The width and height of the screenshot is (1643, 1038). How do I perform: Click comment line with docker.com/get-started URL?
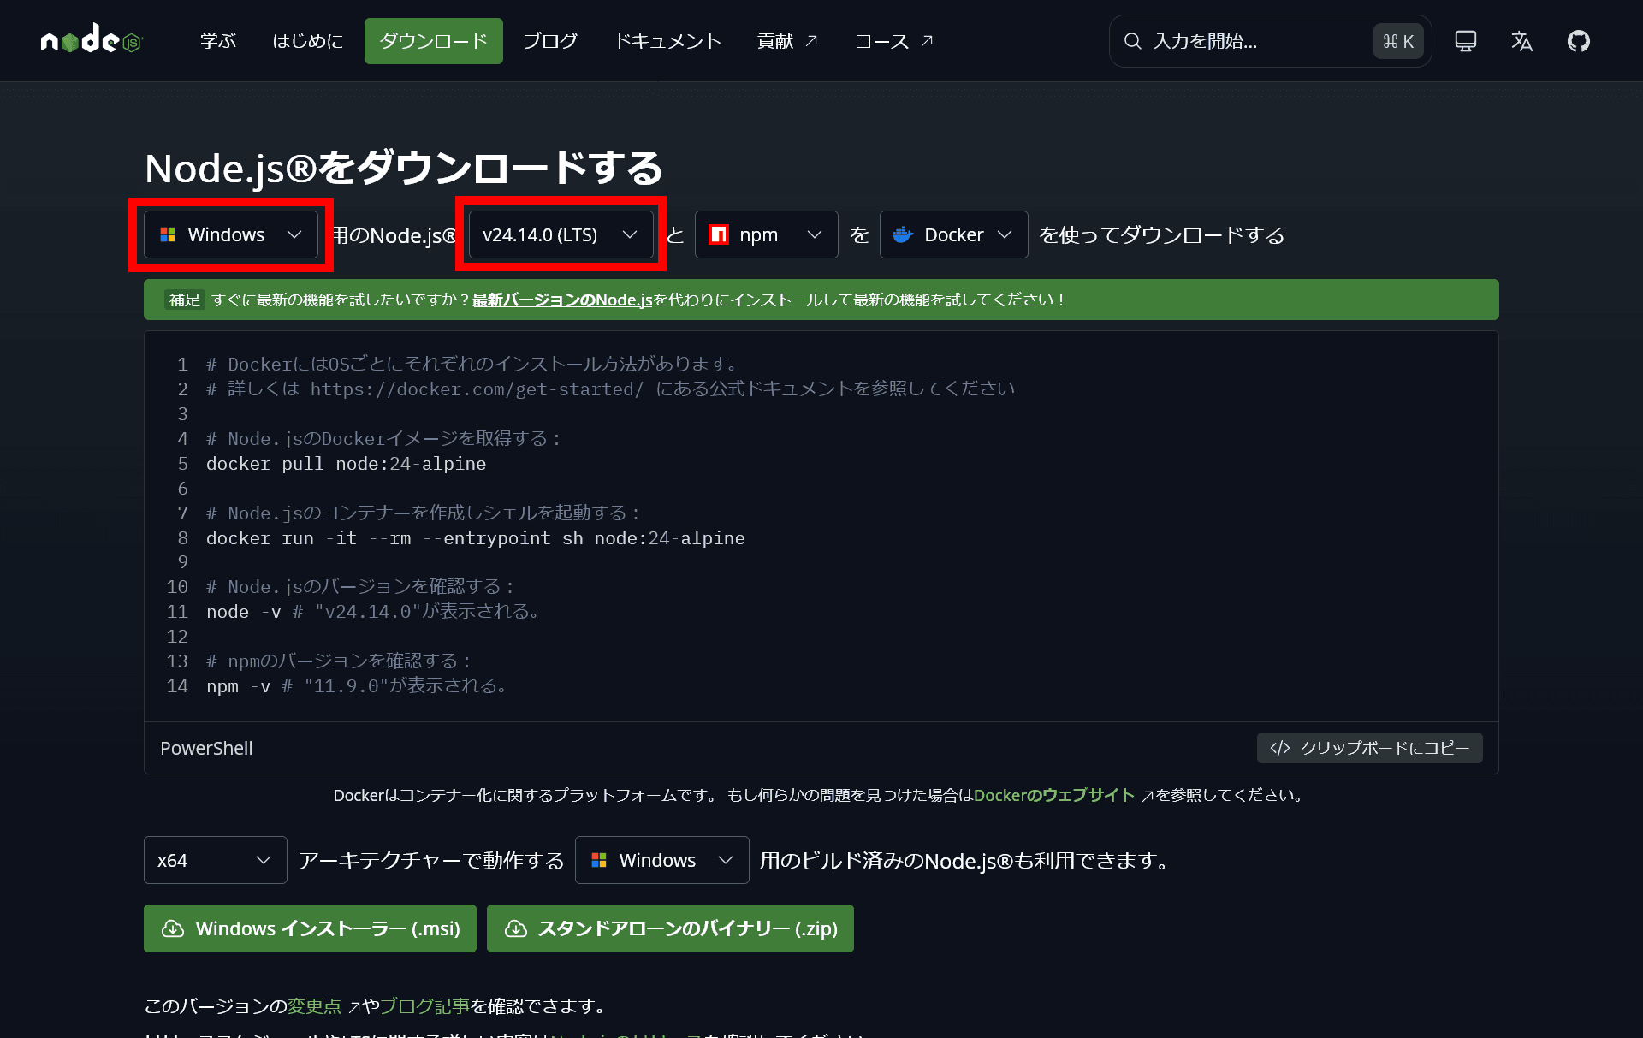point(610,389)
